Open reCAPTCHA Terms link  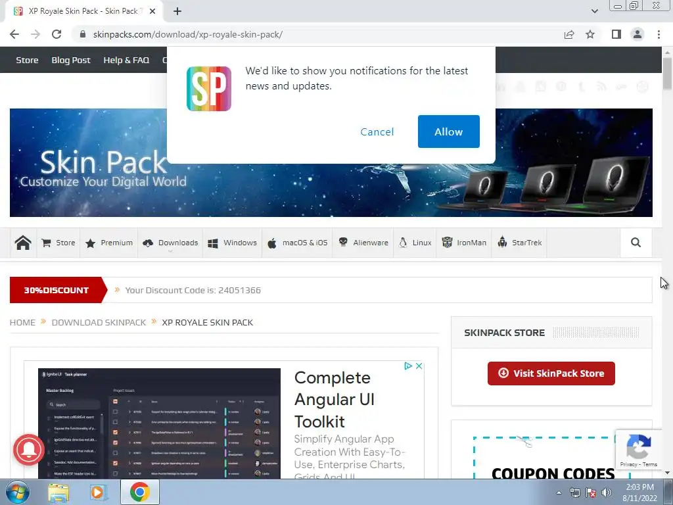(650, 464)
